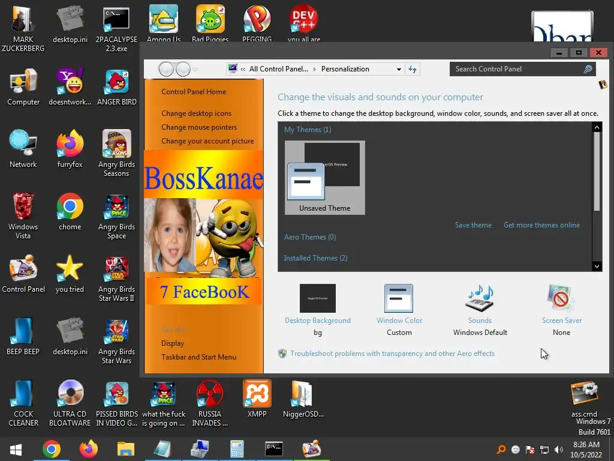Open the Sounds icon
The width and height of the screenshot is (614, 461).
pyautogui.click(x=480, y=298)
